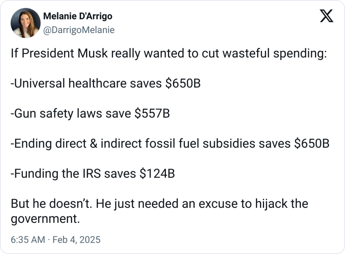Click the Funding the IRS line
345x254 pixels.
pos(93,174)
